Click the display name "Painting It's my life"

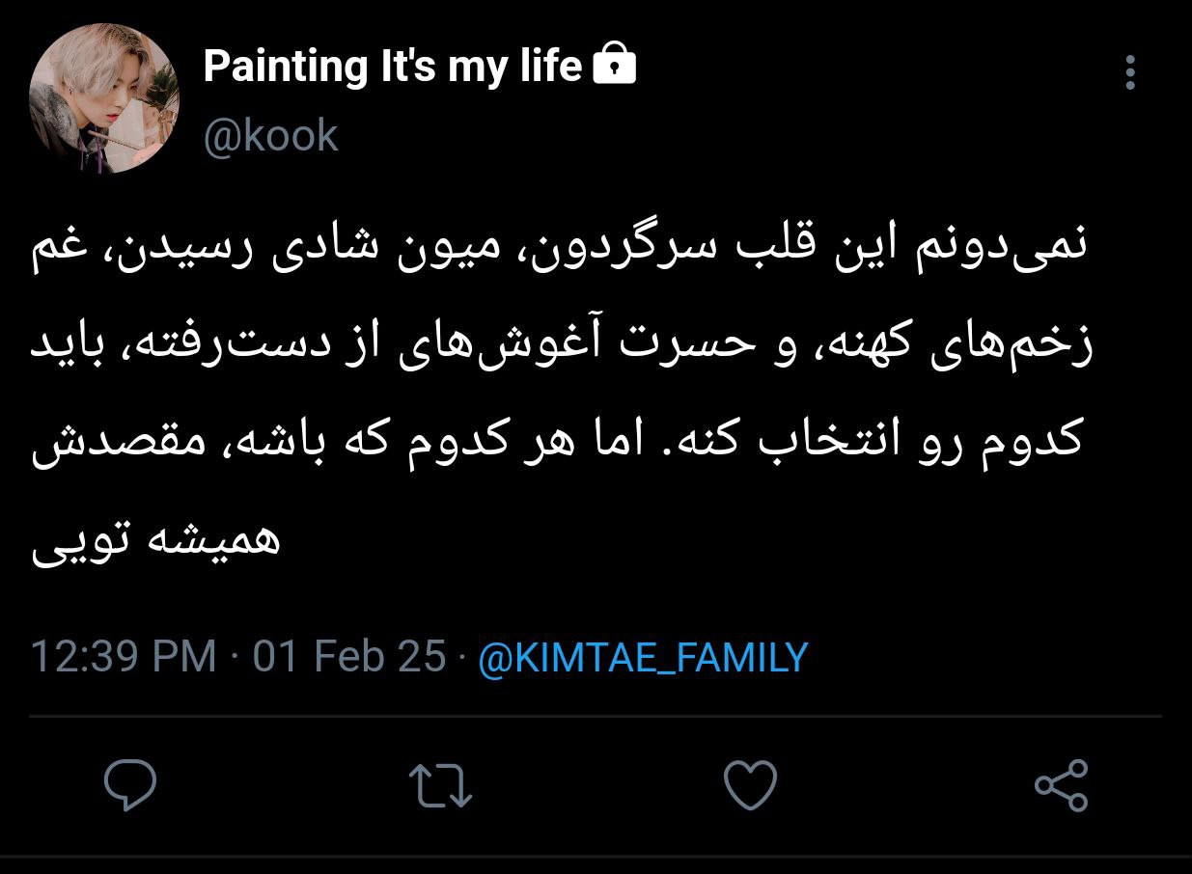(x=393, y=68)
